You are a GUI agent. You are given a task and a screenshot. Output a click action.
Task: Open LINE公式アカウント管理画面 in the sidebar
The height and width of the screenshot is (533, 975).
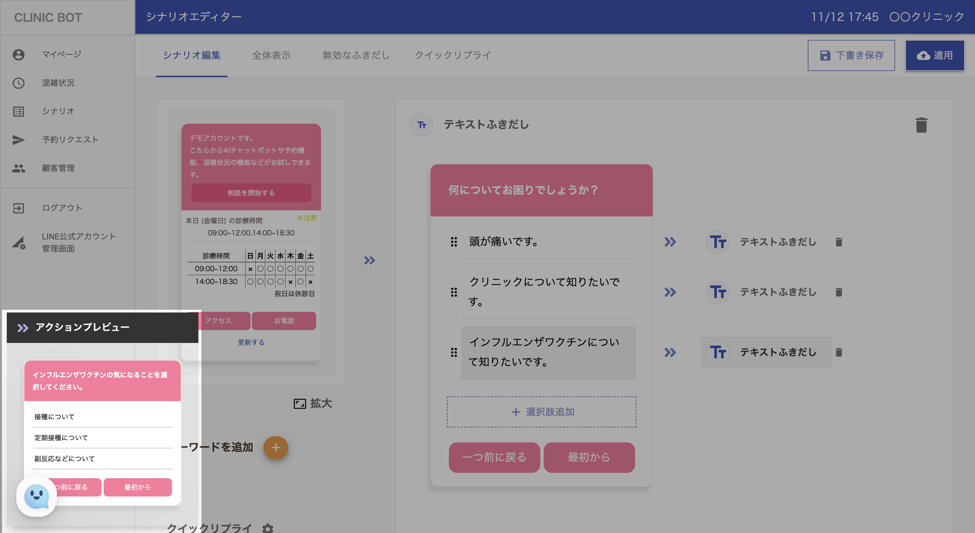(78, 242)
